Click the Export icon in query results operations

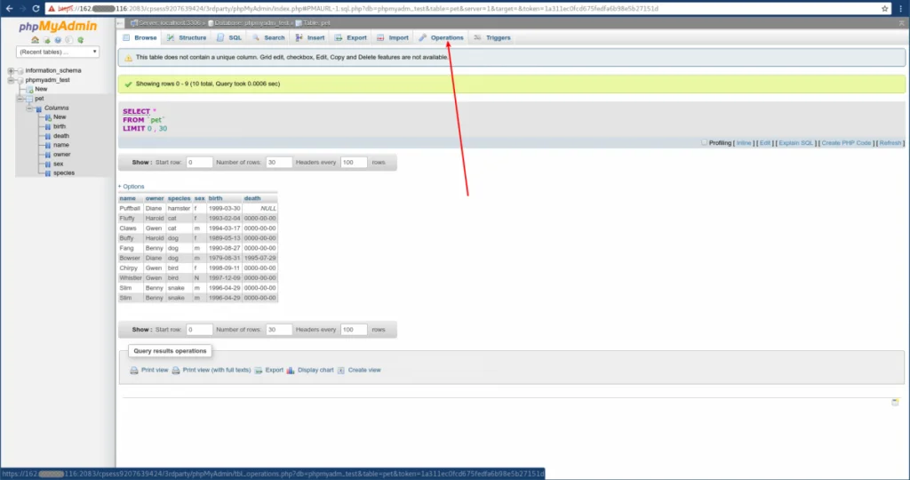[259, 371]
